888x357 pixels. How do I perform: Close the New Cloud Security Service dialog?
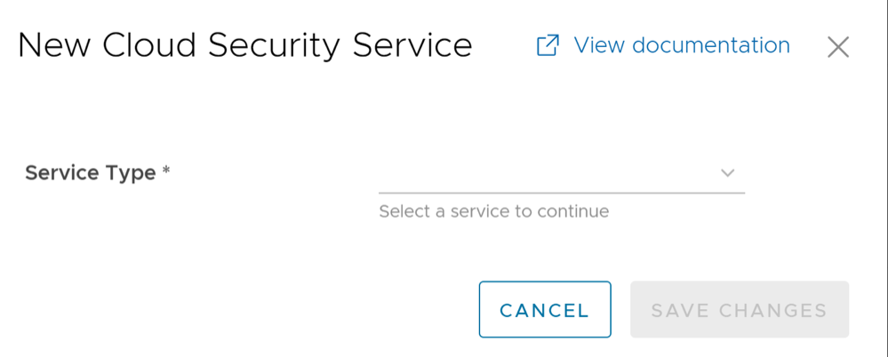[x=837, y=47]
